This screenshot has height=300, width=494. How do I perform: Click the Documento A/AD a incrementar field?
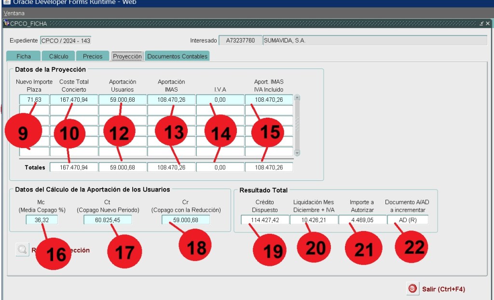pos(407,220)
